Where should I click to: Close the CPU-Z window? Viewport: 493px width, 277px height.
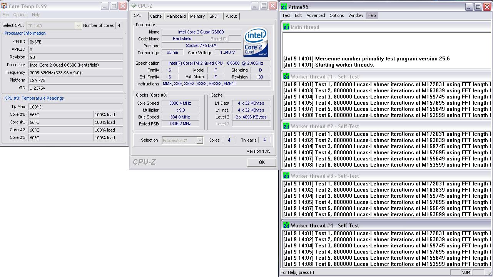[x=272, y=5]
